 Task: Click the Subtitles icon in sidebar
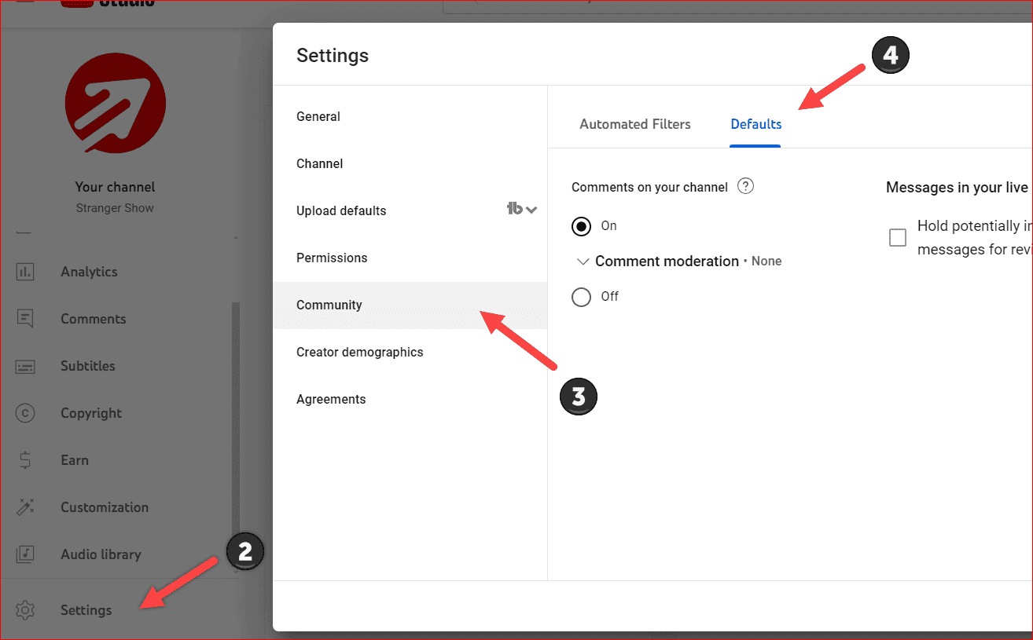point(25,366)
